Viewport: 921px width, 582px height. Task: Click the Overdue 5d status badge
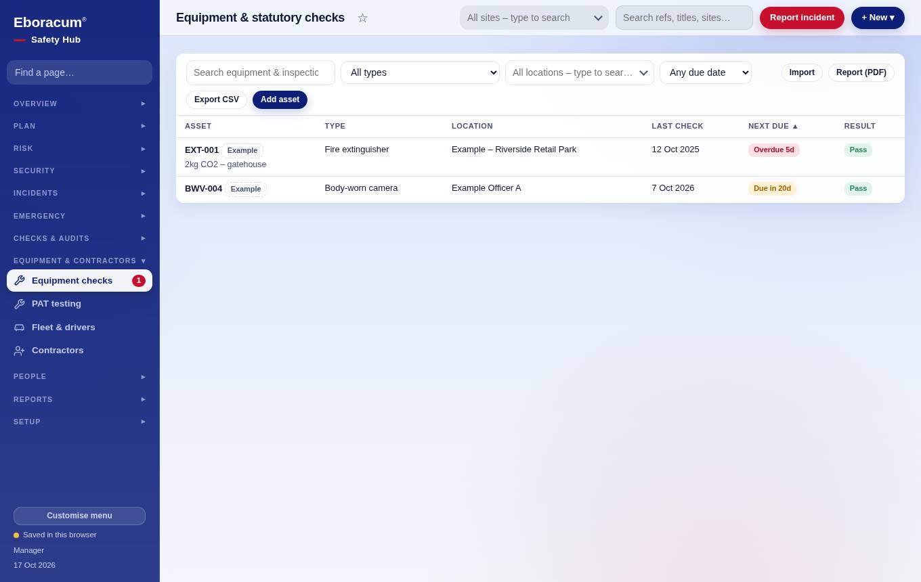coord(774,150)
